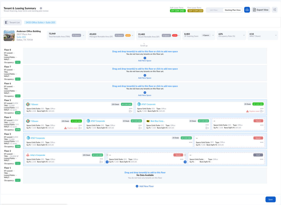Viewport: 281px width, 205px height.
Task: Click the Best Buy logo on Floor 4
Action: click(148, 121)
